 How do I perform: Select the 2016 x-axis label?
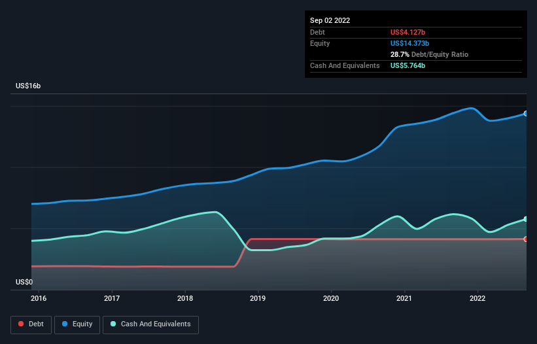[x=39, y=298]
